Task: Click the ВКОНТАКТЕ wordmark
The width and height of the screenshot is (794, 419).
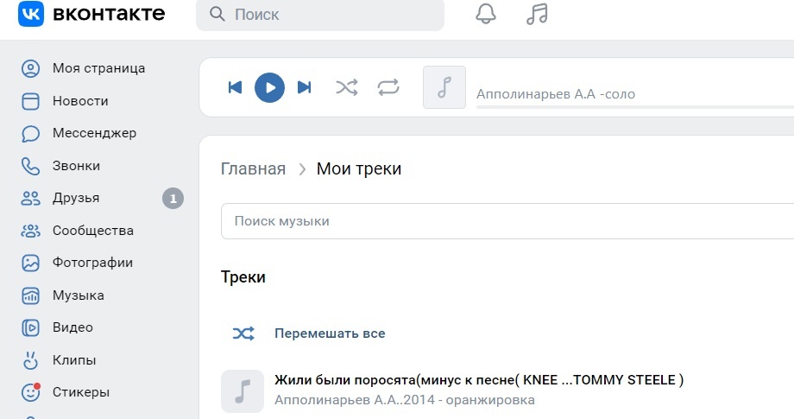Action: (x=109, y=14)
